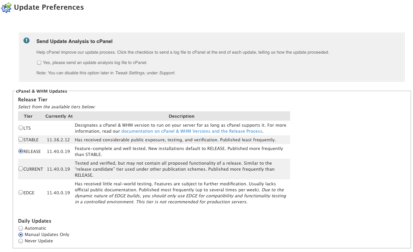Click the Update Preferences gear icon
This screenshot has height=252, width=413.
(x=6, y=7)
